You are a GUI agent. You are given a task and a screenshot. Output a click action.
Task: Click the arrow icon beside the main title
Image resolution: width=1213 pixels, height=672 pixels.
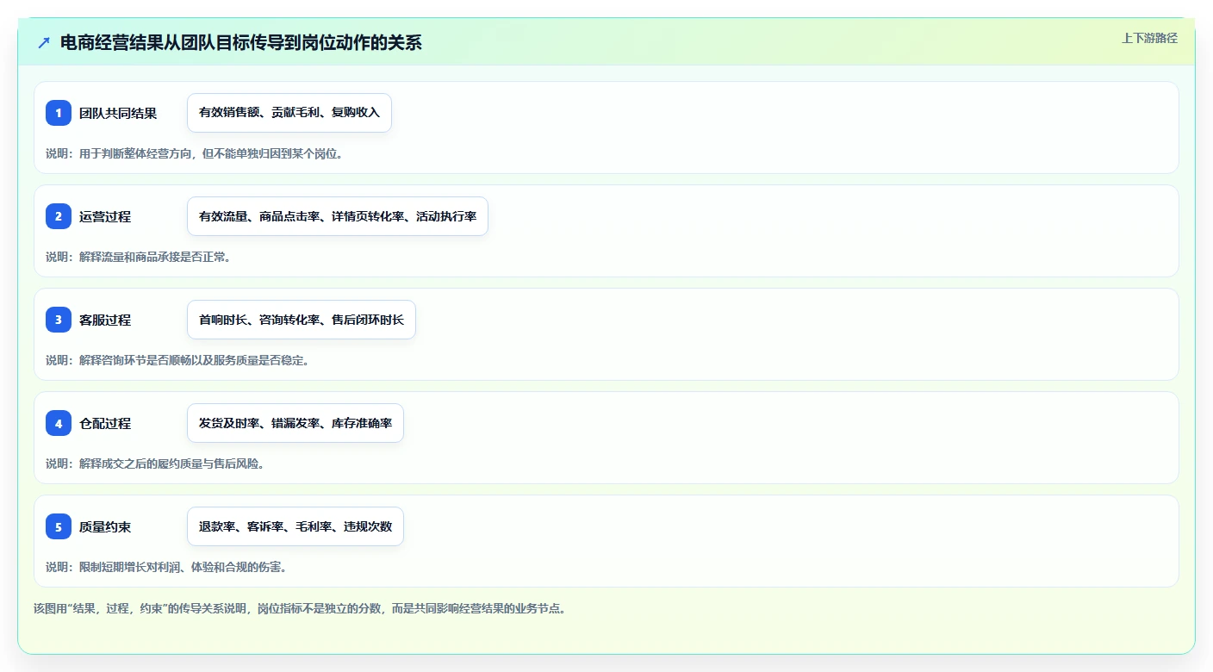click(x=44, y=42)
